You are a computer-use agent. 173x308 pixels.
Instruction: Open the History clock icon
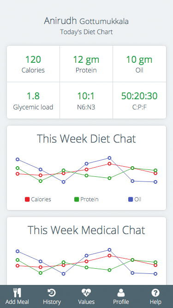pos(52,293)
